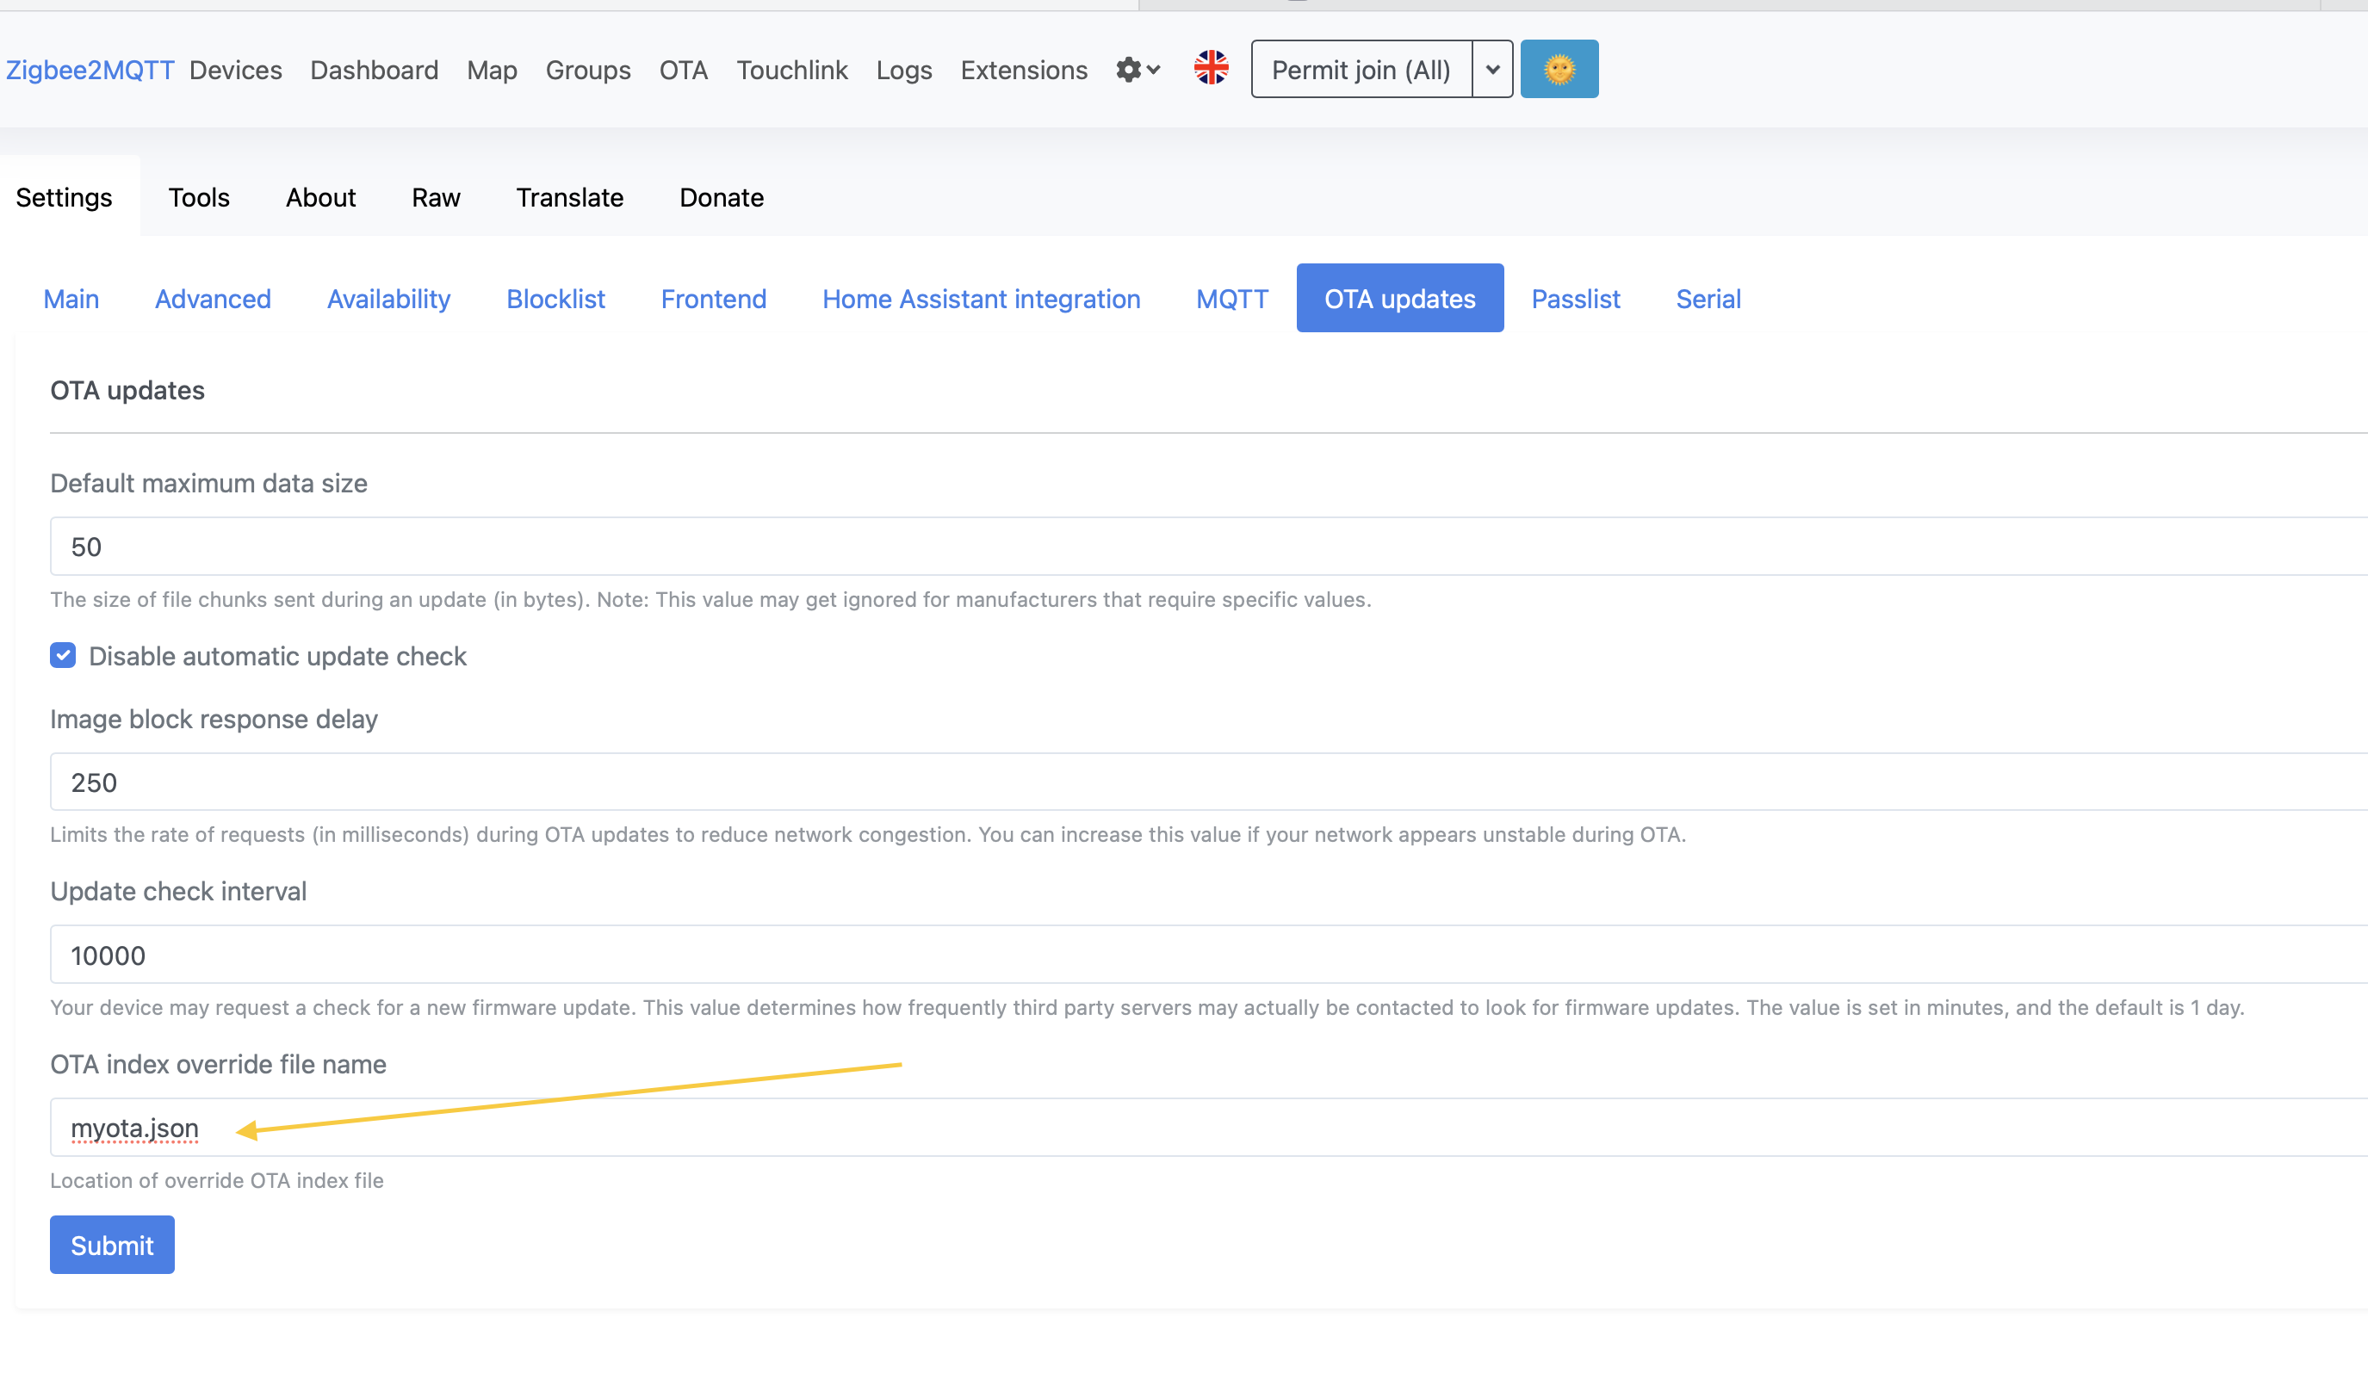2368x1379 pixels.
Task: Switch to the Tools tab
Action: tap(199, 197)
